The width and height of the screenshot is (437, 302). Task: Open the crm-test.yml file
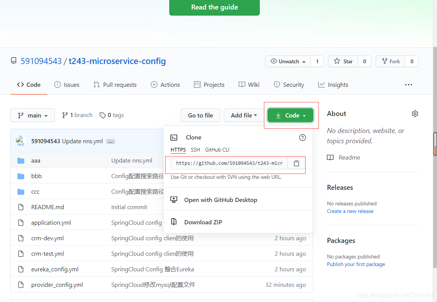[x=48, y=254]
